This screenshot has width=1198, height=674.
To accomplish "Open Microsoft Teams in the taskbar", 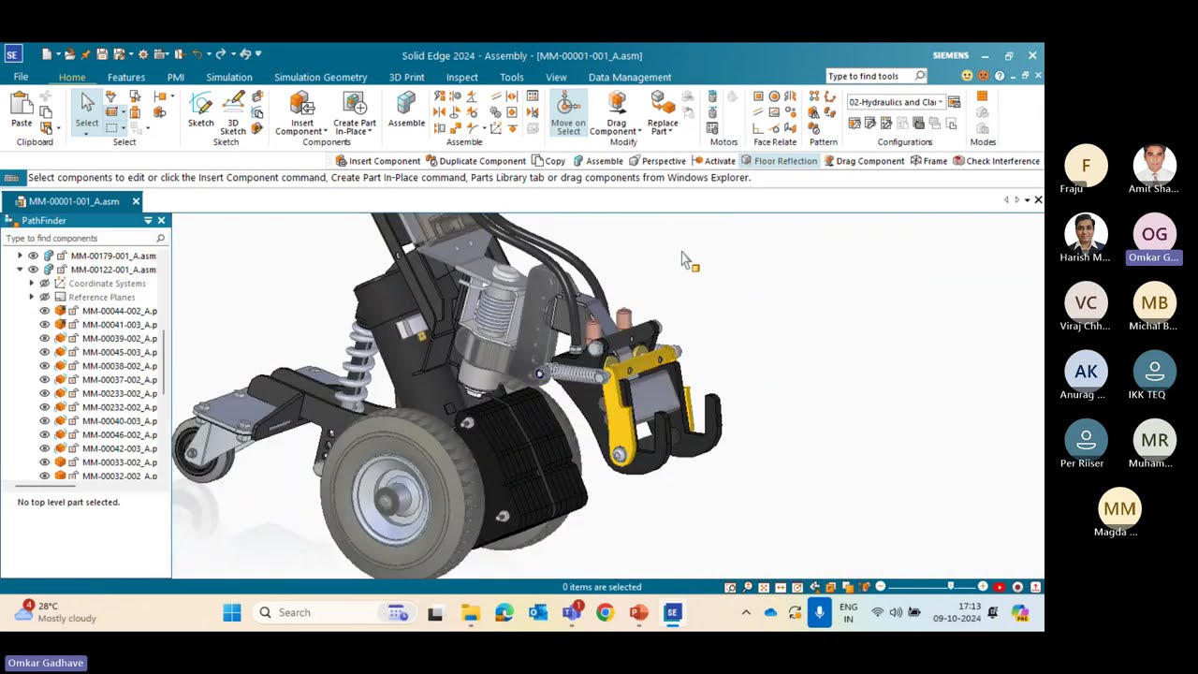I will pos(571,613).
